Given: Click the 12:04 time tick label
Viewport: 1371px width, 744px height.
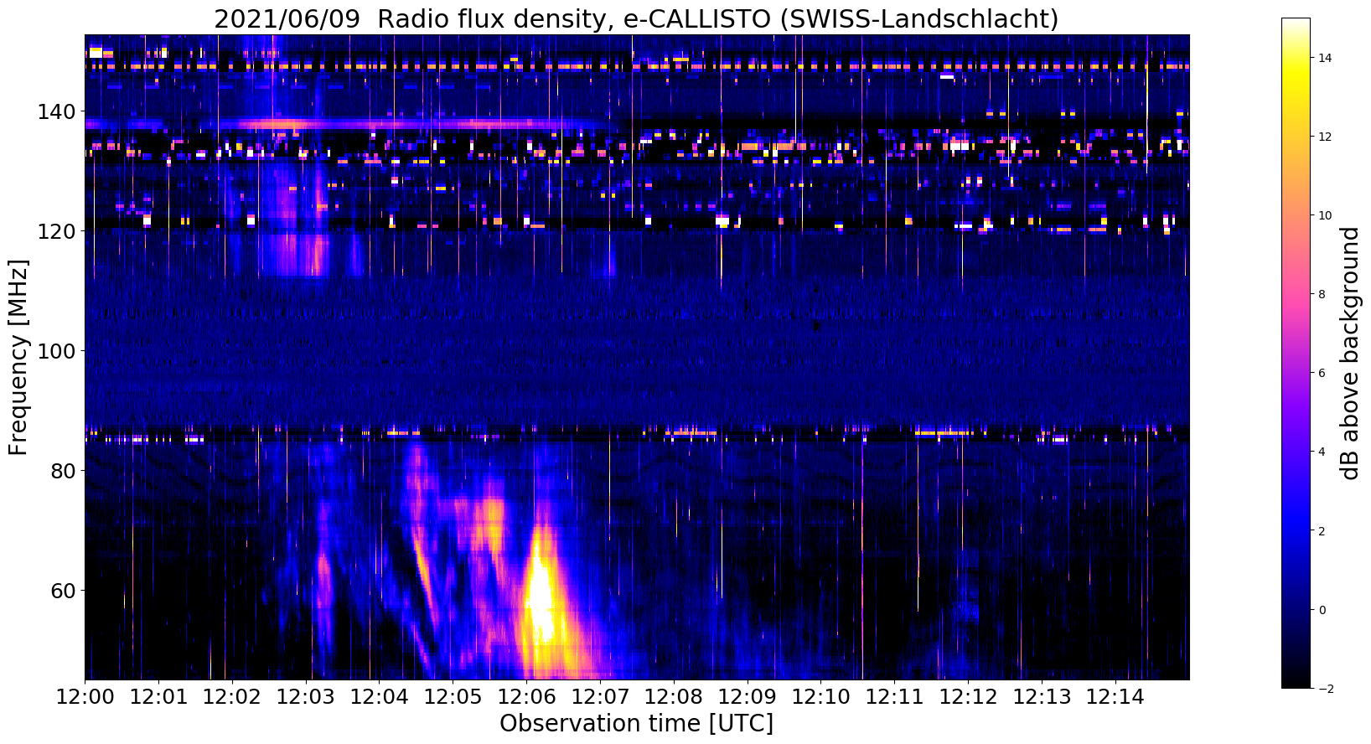Looking at the screenshot, I should (379, 697).
